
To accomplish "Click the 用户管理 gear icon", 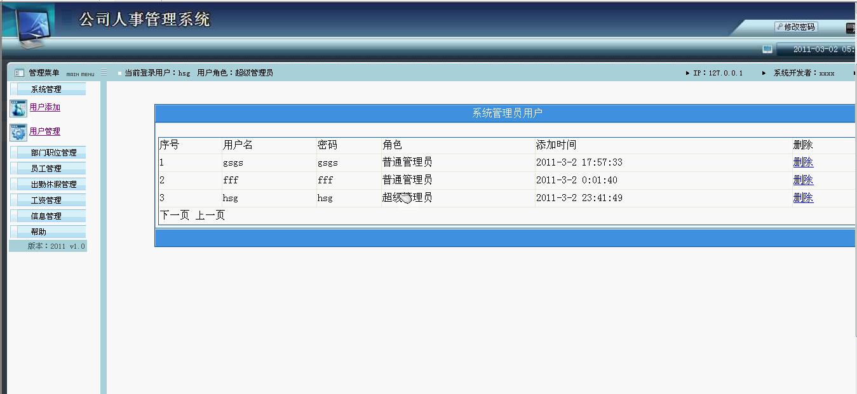I will click(18, 132).
